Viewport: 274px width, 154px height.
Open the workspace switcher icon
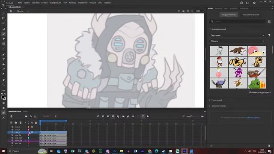[x=247, y=3]
